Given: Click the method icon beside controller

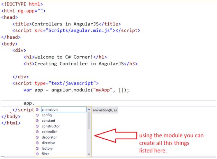Looking at the screenshot, I should click(37, 132).
